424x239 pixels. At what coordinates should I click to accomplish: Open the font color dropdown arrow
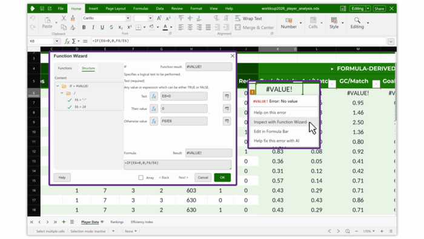[171, 27]
